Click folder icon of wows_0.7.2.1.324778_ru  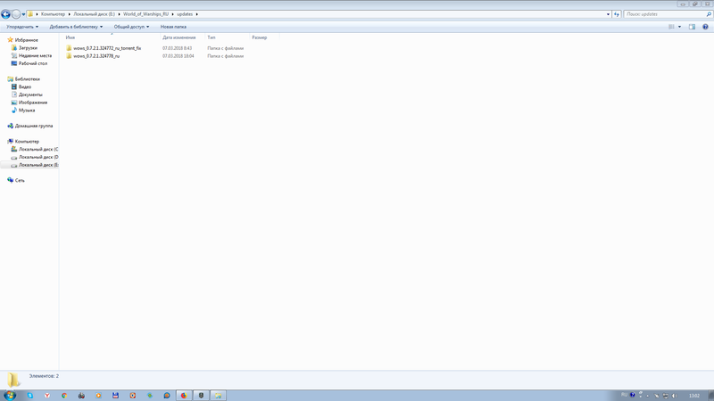point(69,56)
